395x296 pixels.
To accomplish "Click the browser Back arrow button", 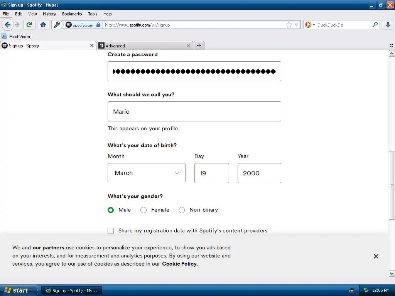I will click(8, 25).
